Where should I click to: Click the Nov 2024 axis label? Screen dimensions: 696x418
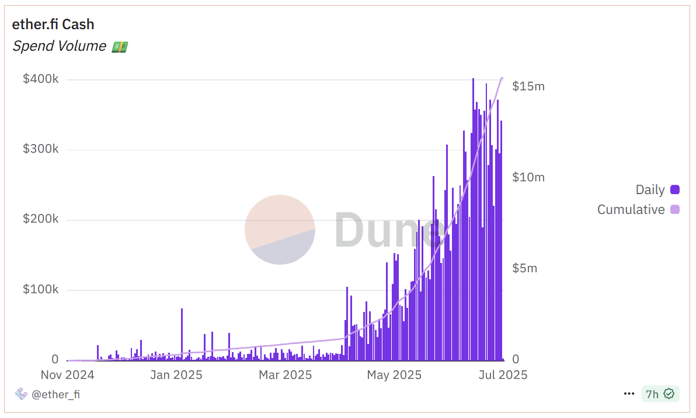coord(68,375)
